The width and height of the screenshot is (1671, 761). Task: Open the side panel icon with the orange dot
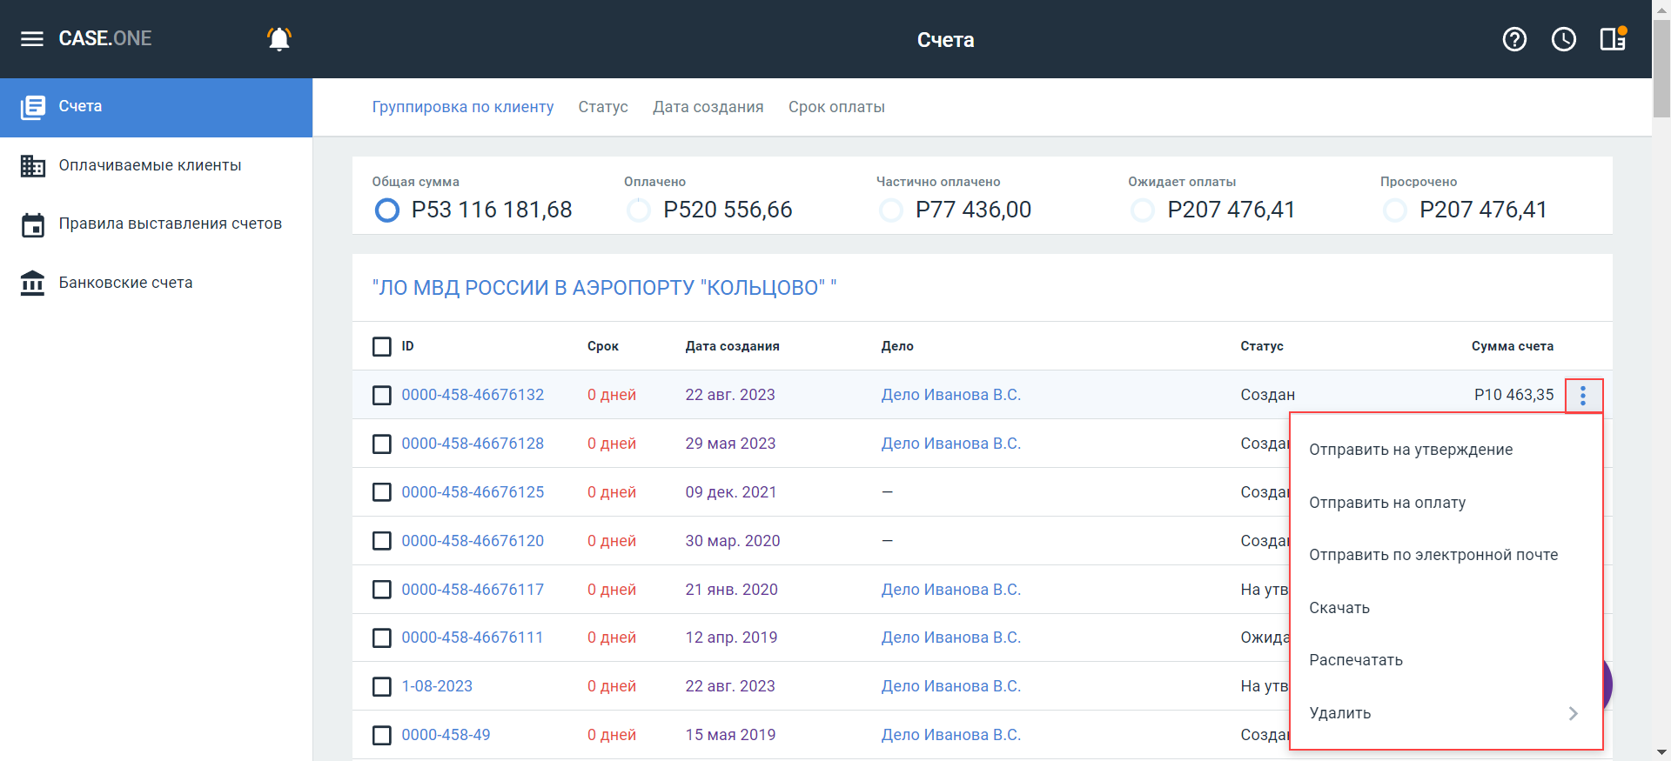pyautogui.click(x=1613, y=39)
